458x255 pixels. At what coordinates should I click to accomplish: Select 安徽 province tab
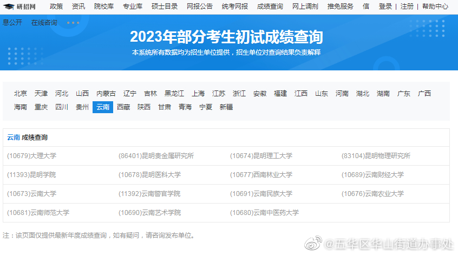click(260, 94)
